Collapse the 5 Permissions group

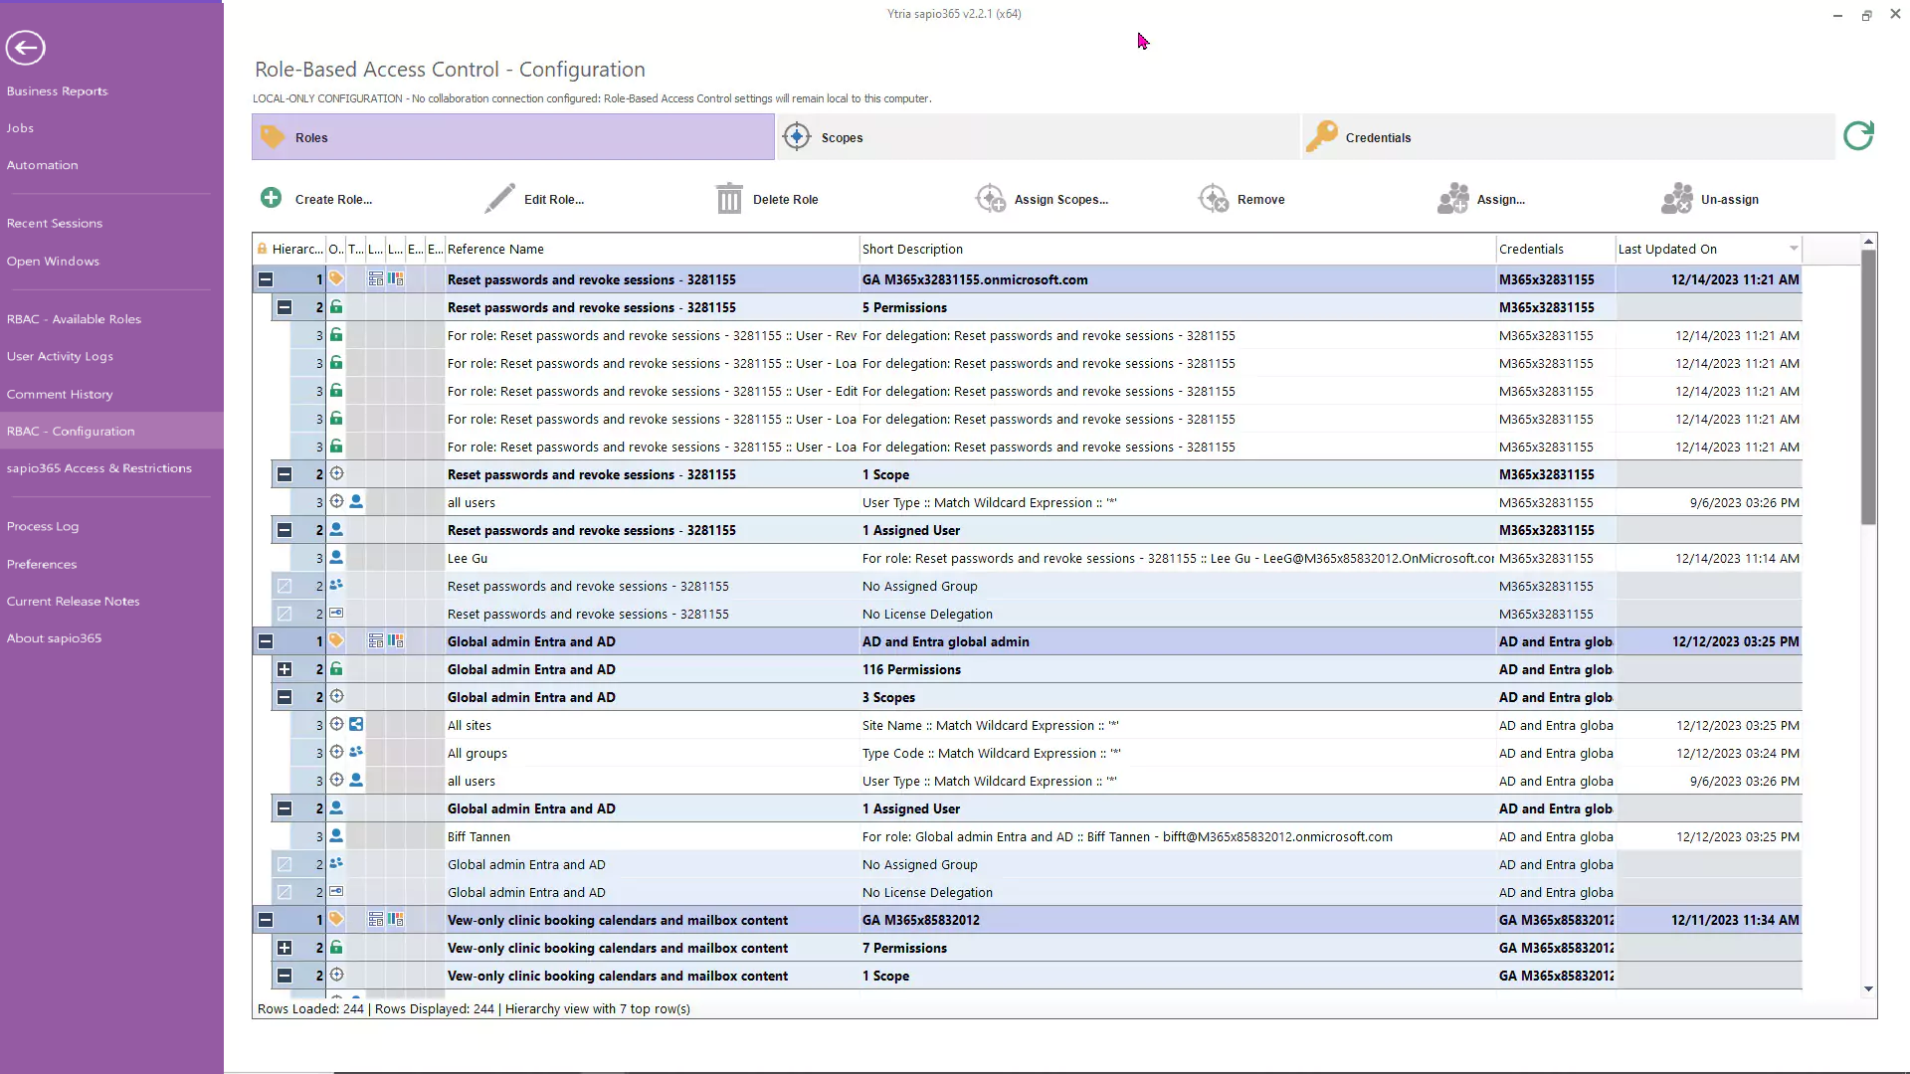tap(285, 308)
